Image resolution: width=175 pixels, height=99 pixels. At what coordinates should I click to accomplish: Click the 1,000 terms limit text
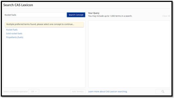click(110, 16)
